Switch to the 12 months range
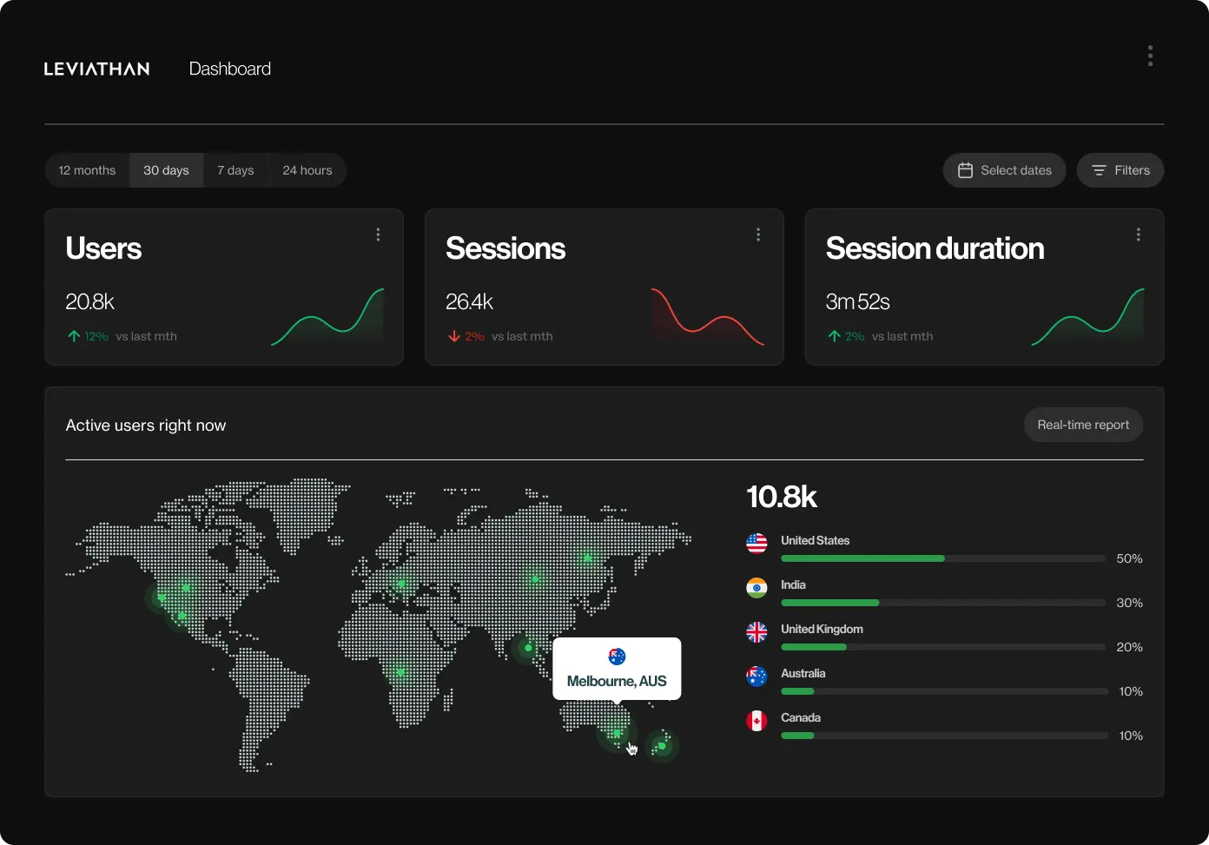Image resolution: width=1209 pixels, height=845 pixels. tap(87, 170)
